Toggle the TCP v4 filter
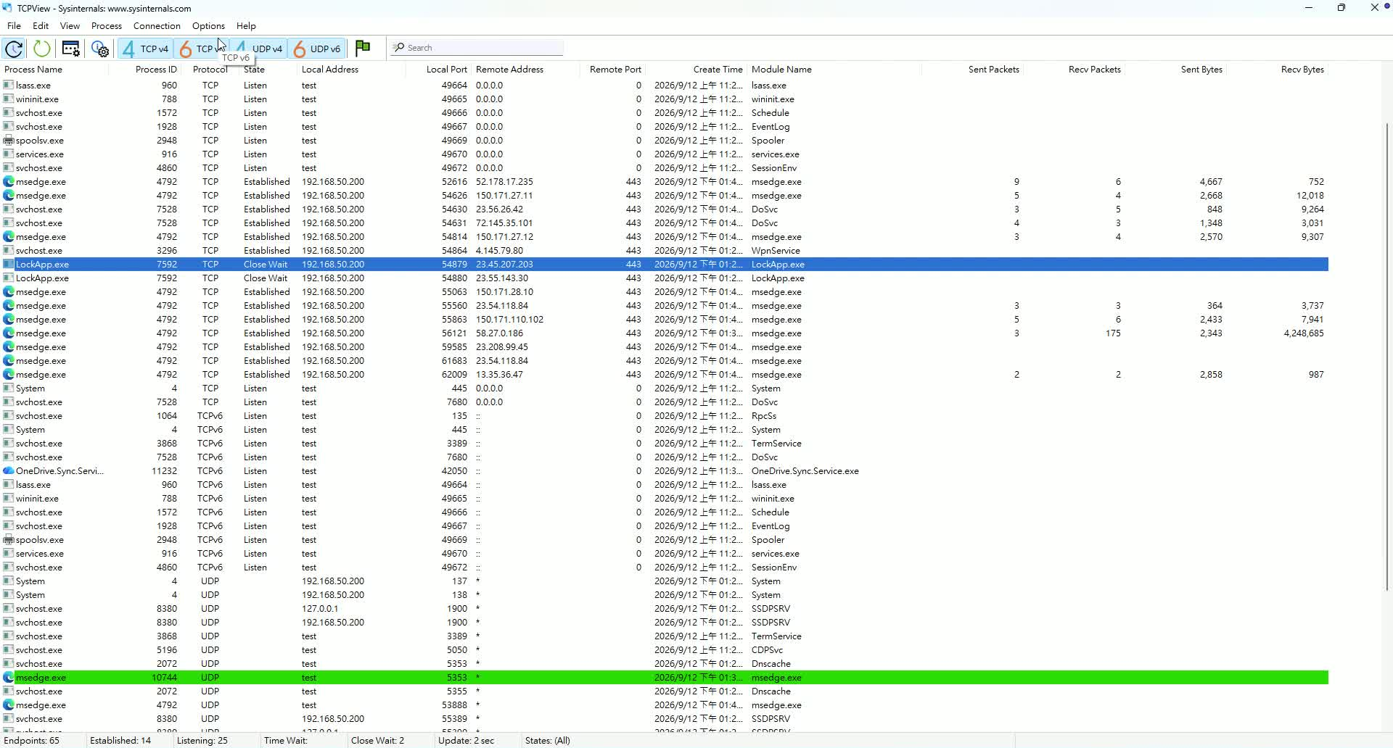This screenshot has height=748, width=1393. point(145,49)
